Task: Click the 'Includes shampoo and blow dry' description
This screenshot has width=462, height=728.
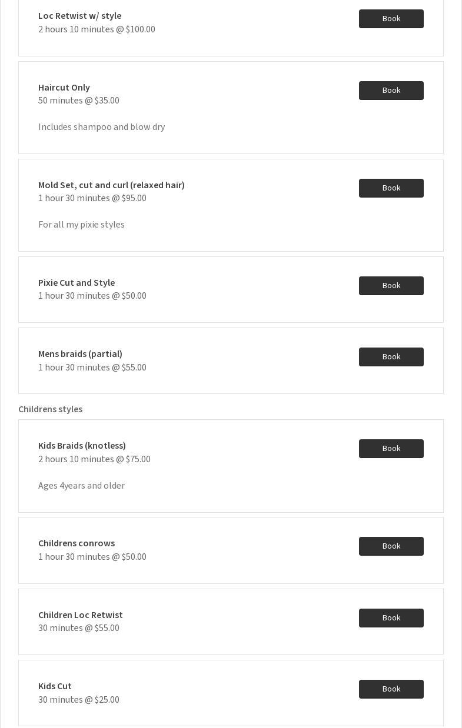Action: 101,127
